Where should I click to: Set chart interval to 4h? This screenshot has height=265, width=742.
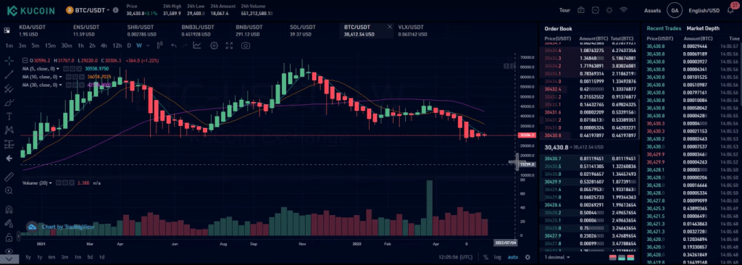pos(104,46)
